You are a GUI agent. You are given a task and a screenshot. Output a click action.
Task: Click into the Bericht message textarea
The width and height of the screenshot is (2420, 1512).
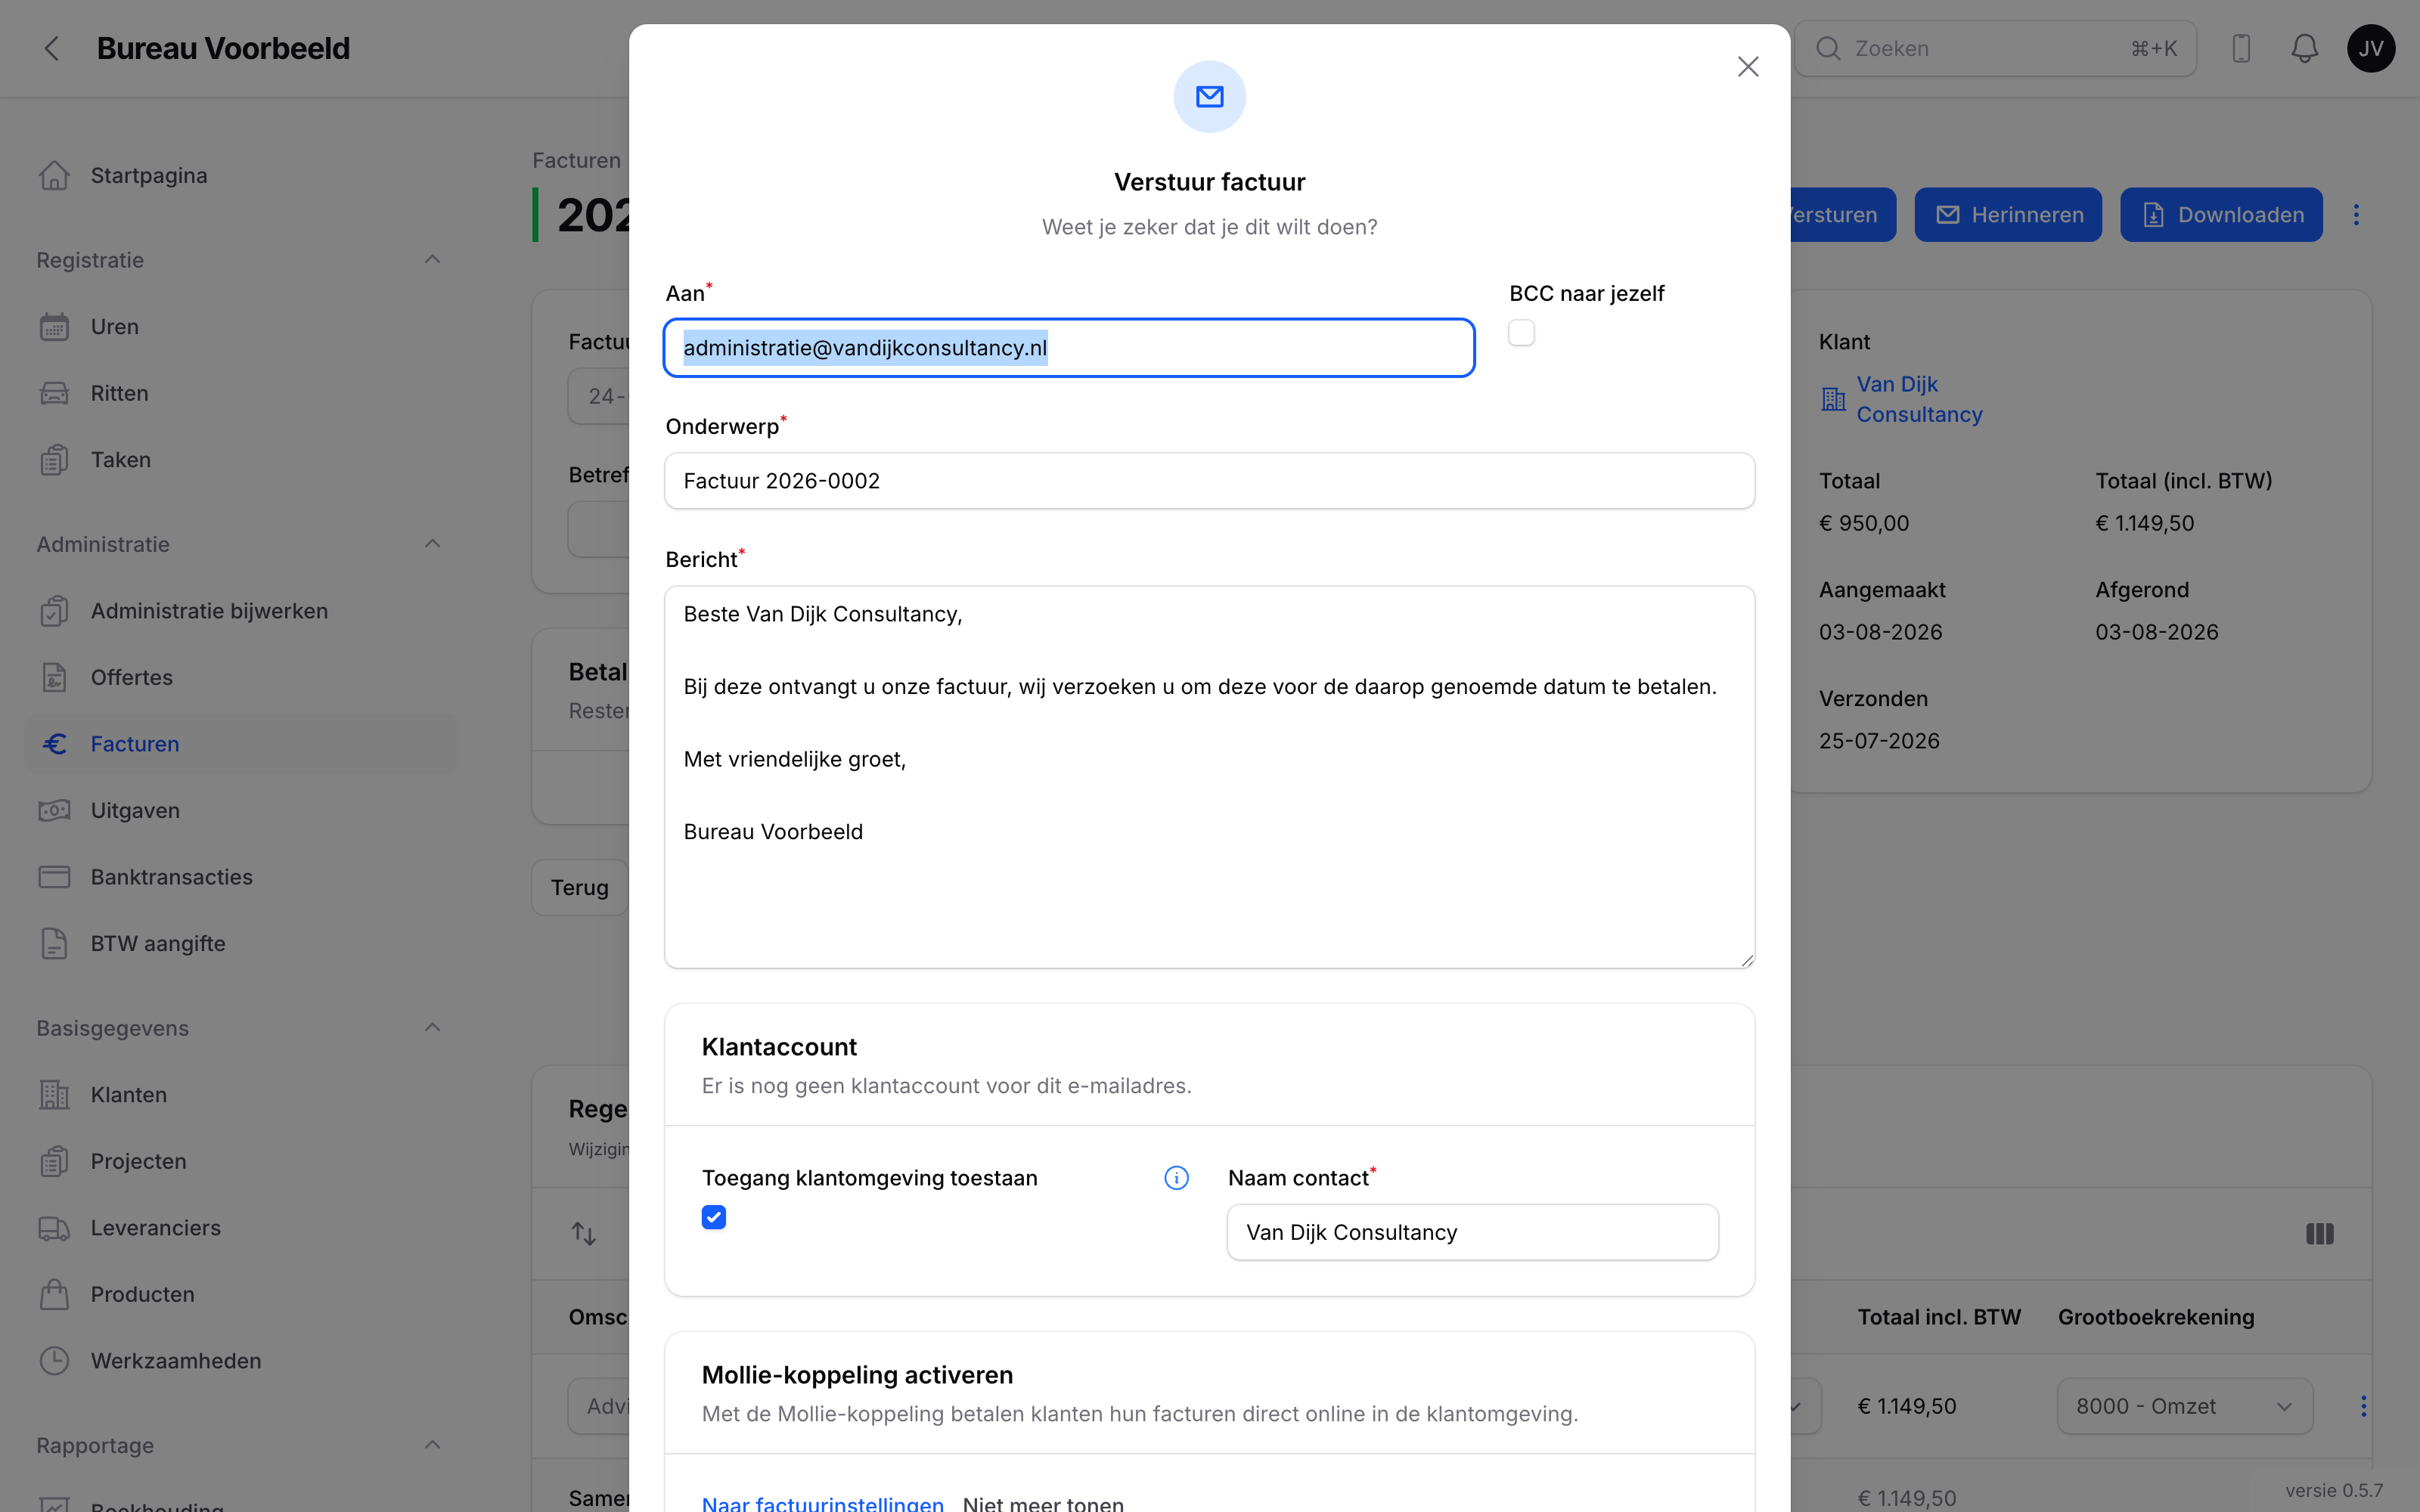(1209, 777)
